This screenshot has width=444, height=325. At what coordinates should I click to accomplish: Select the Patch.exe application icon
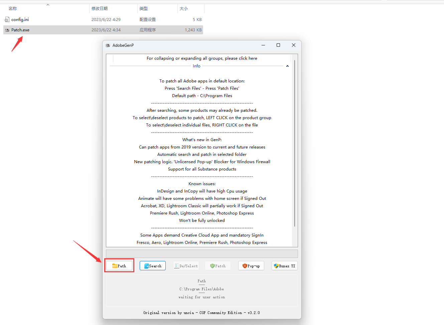[7, 30]
